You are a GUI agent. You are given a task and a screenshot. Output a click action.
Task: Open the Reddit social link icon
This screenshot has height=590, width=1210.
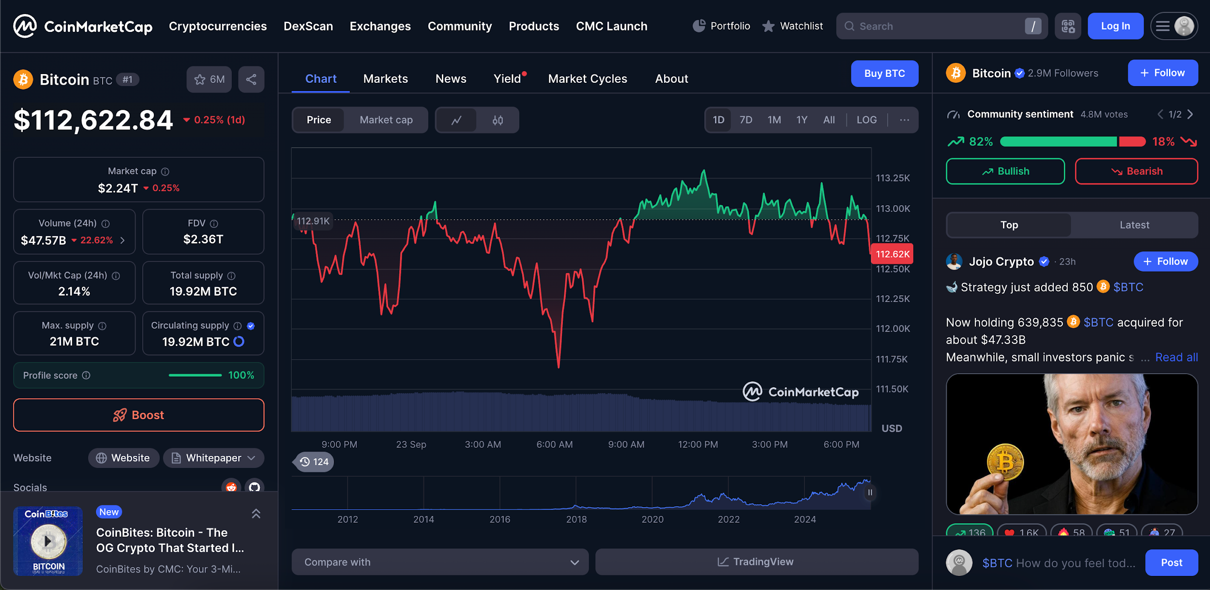(231, 487)
